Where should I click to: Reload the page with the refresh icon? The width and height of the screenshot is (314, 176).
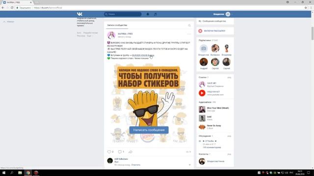pos(12,8)
